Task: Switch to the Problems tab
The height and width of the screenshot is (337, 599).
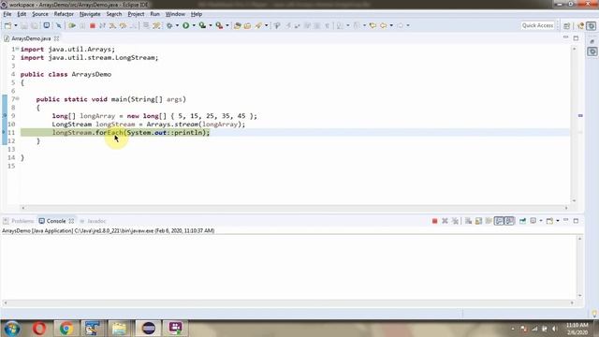Action: (19, 221)
